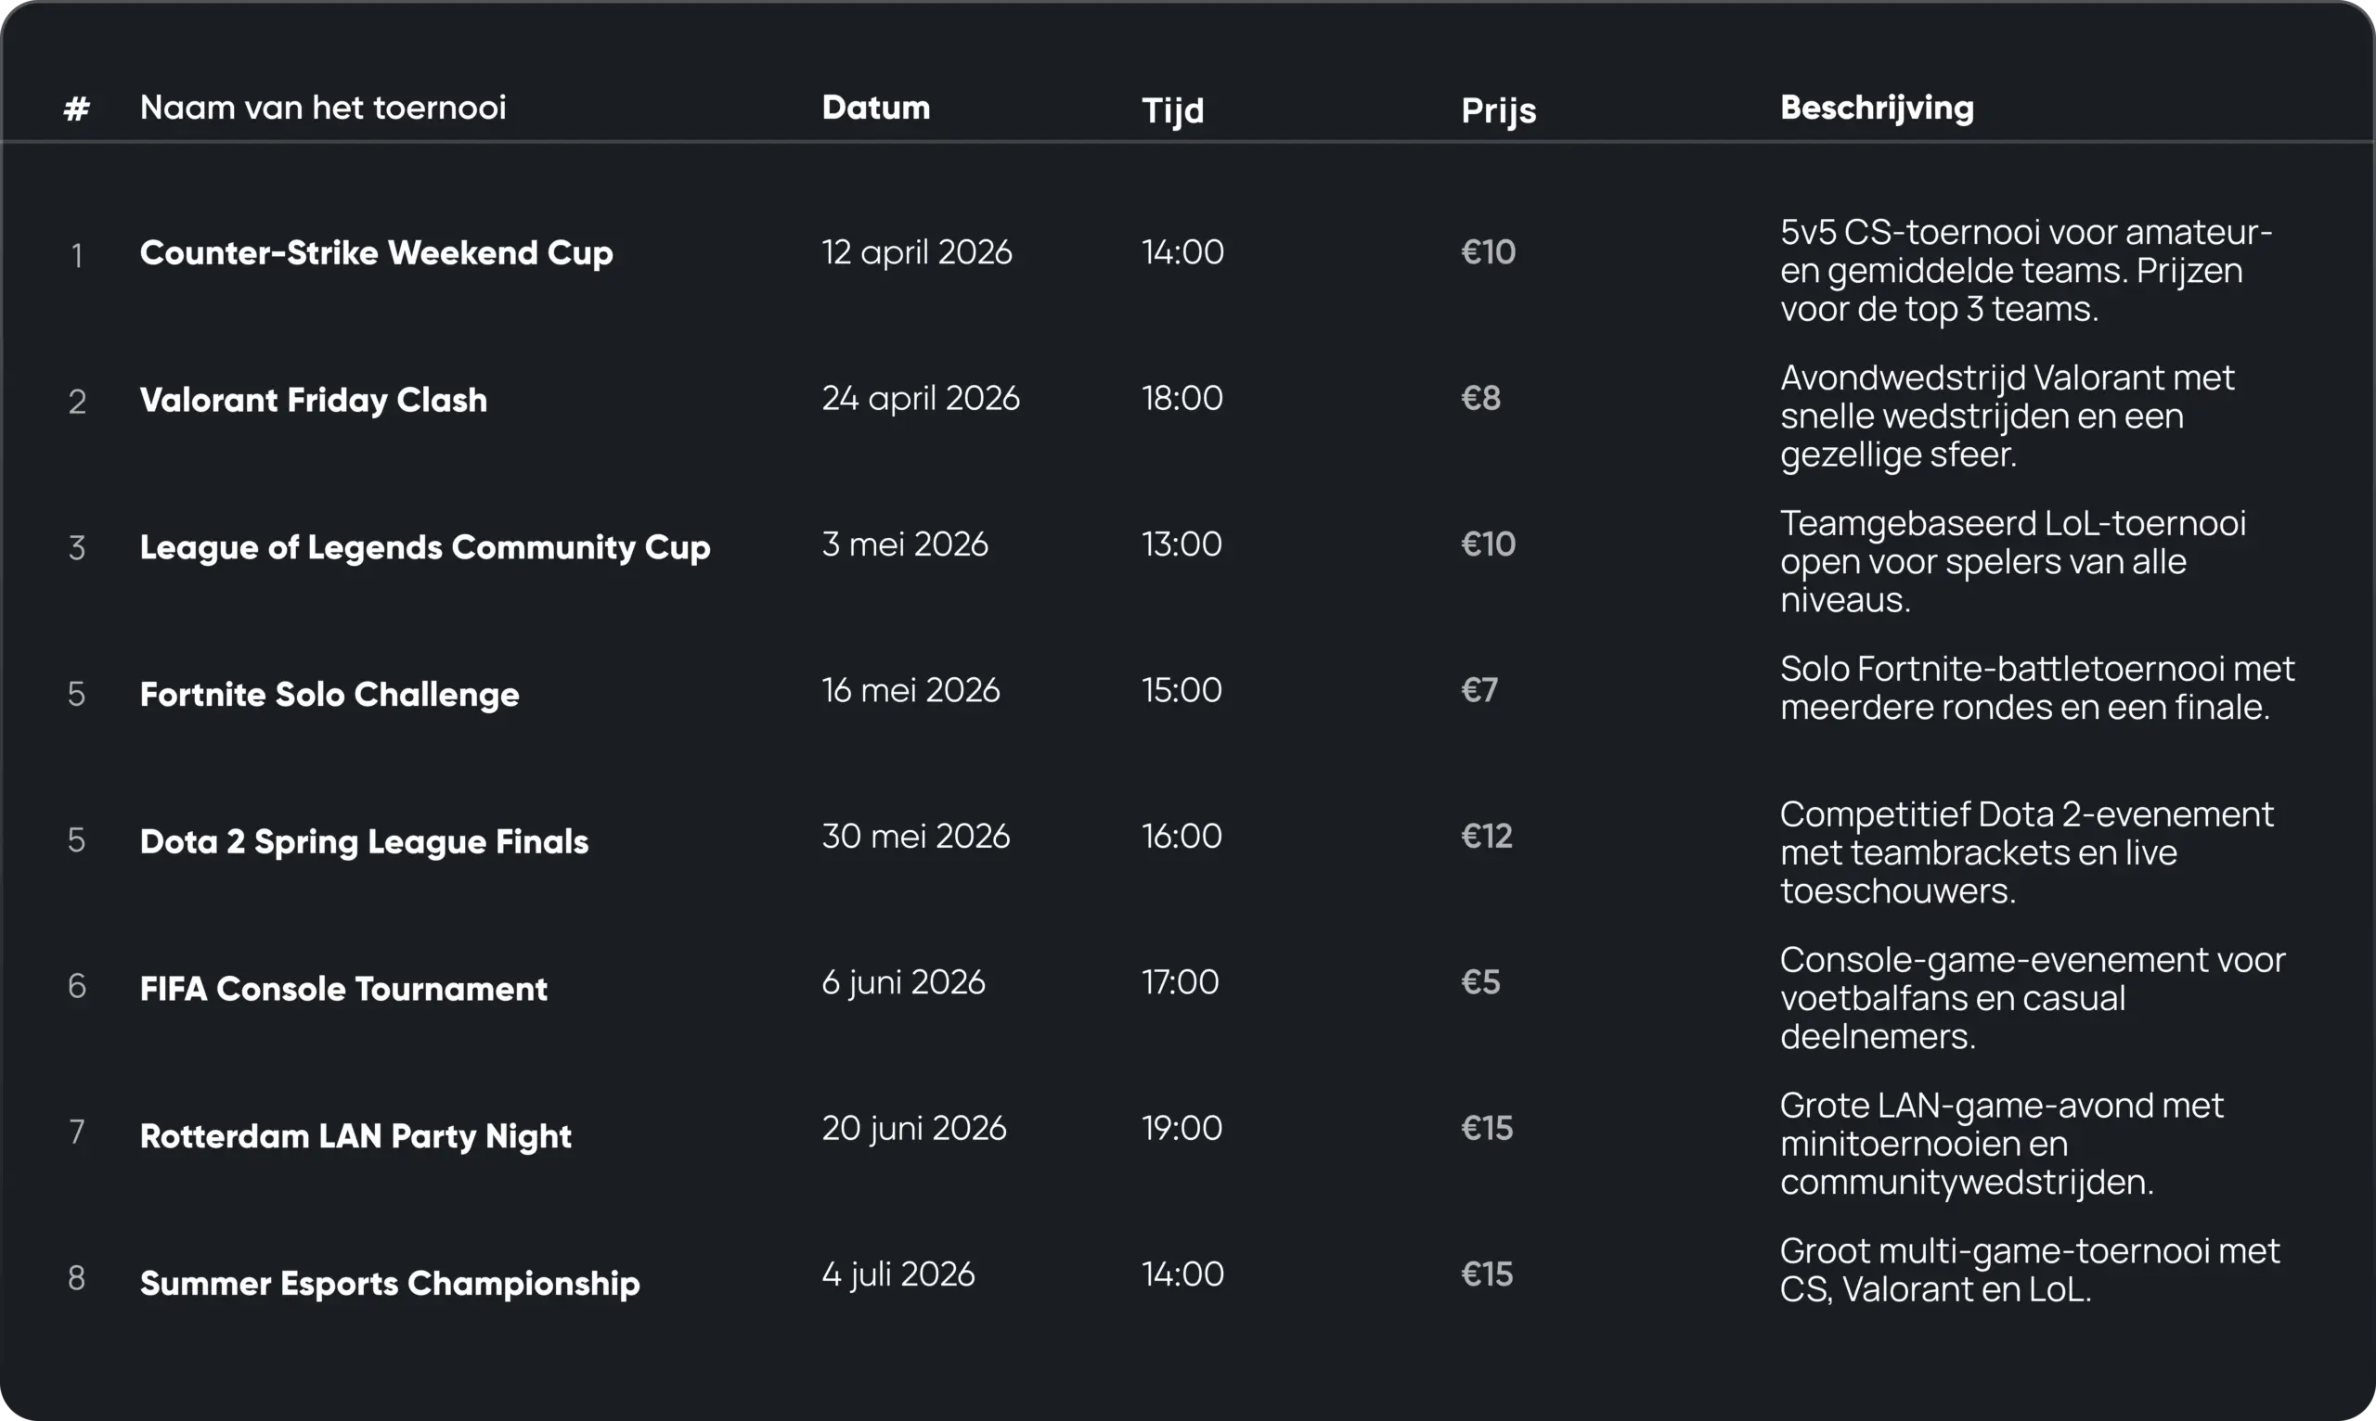Click the '5v5 CS-toernooi' description text
The width and height of the screenshot is (2376, 1421).
coord(2025,270)
